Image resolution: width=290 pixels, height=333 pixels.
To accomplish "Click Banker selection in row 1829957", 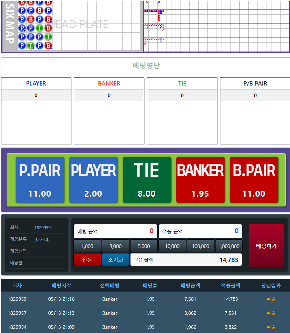I will [109, 313].
